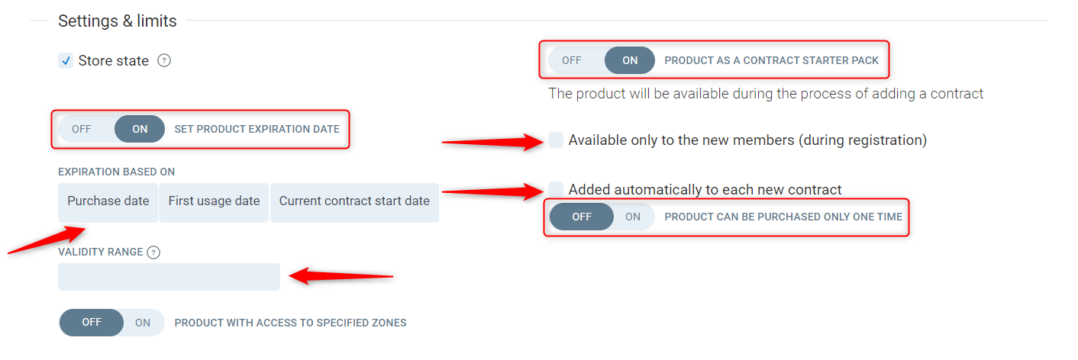Uncheck the Store state checkbox
Image resolution: width=1078 pixels, height=360 pixels.
point(66,61)
